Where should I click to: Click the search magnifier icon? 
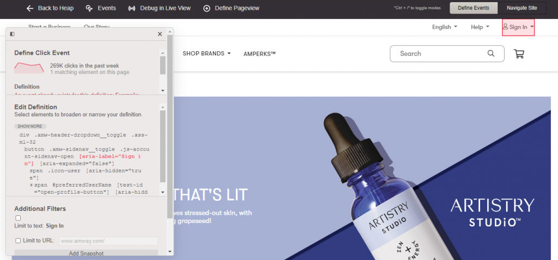[491, 54]
